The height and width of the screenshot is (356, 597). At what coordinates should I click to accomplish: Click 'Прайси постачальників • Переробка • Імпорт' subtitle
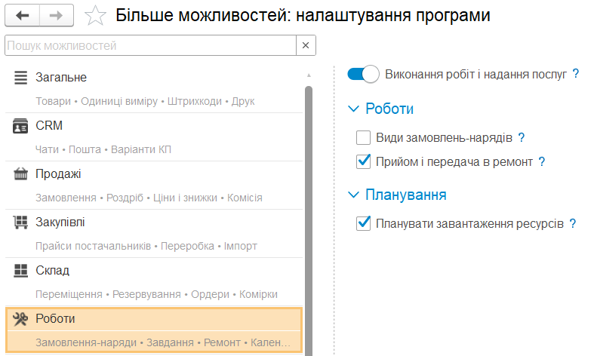pos(146,246)
